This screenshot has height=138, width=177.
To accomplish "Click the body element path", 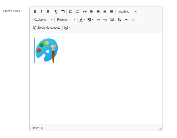I will tap(36, 127).
